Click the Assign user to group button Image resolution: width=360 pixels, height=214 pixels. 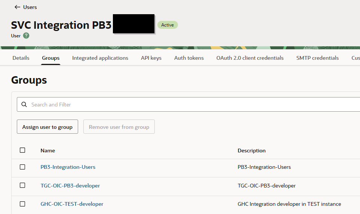(47, 127)
